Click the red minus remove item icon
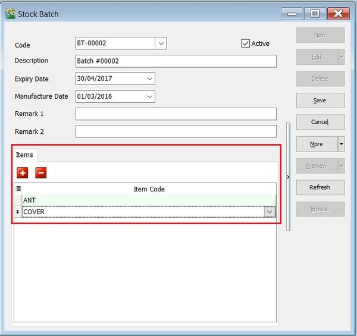Viewport: 357px width, 336px height. coord(40,172)
